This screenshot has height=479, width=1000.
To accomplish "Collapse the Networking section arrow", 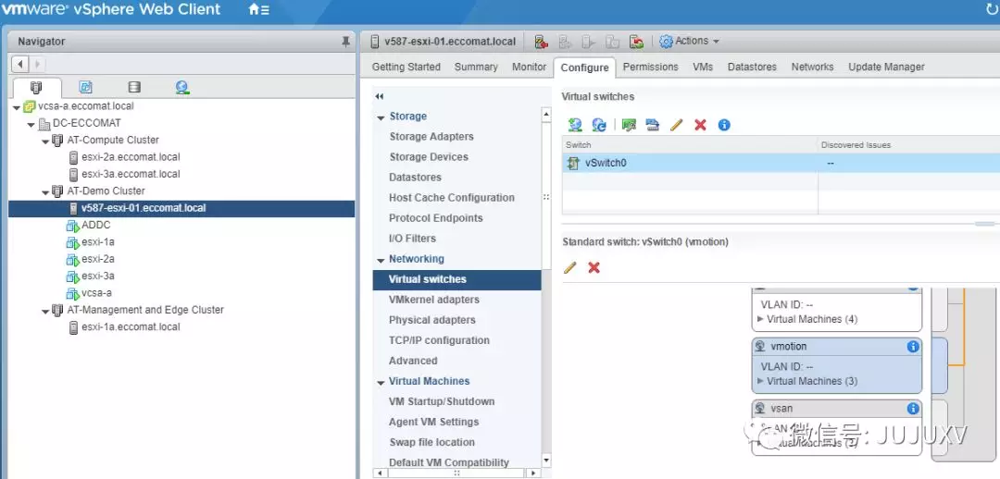I will pyautogui.click(x=381, y=261).
